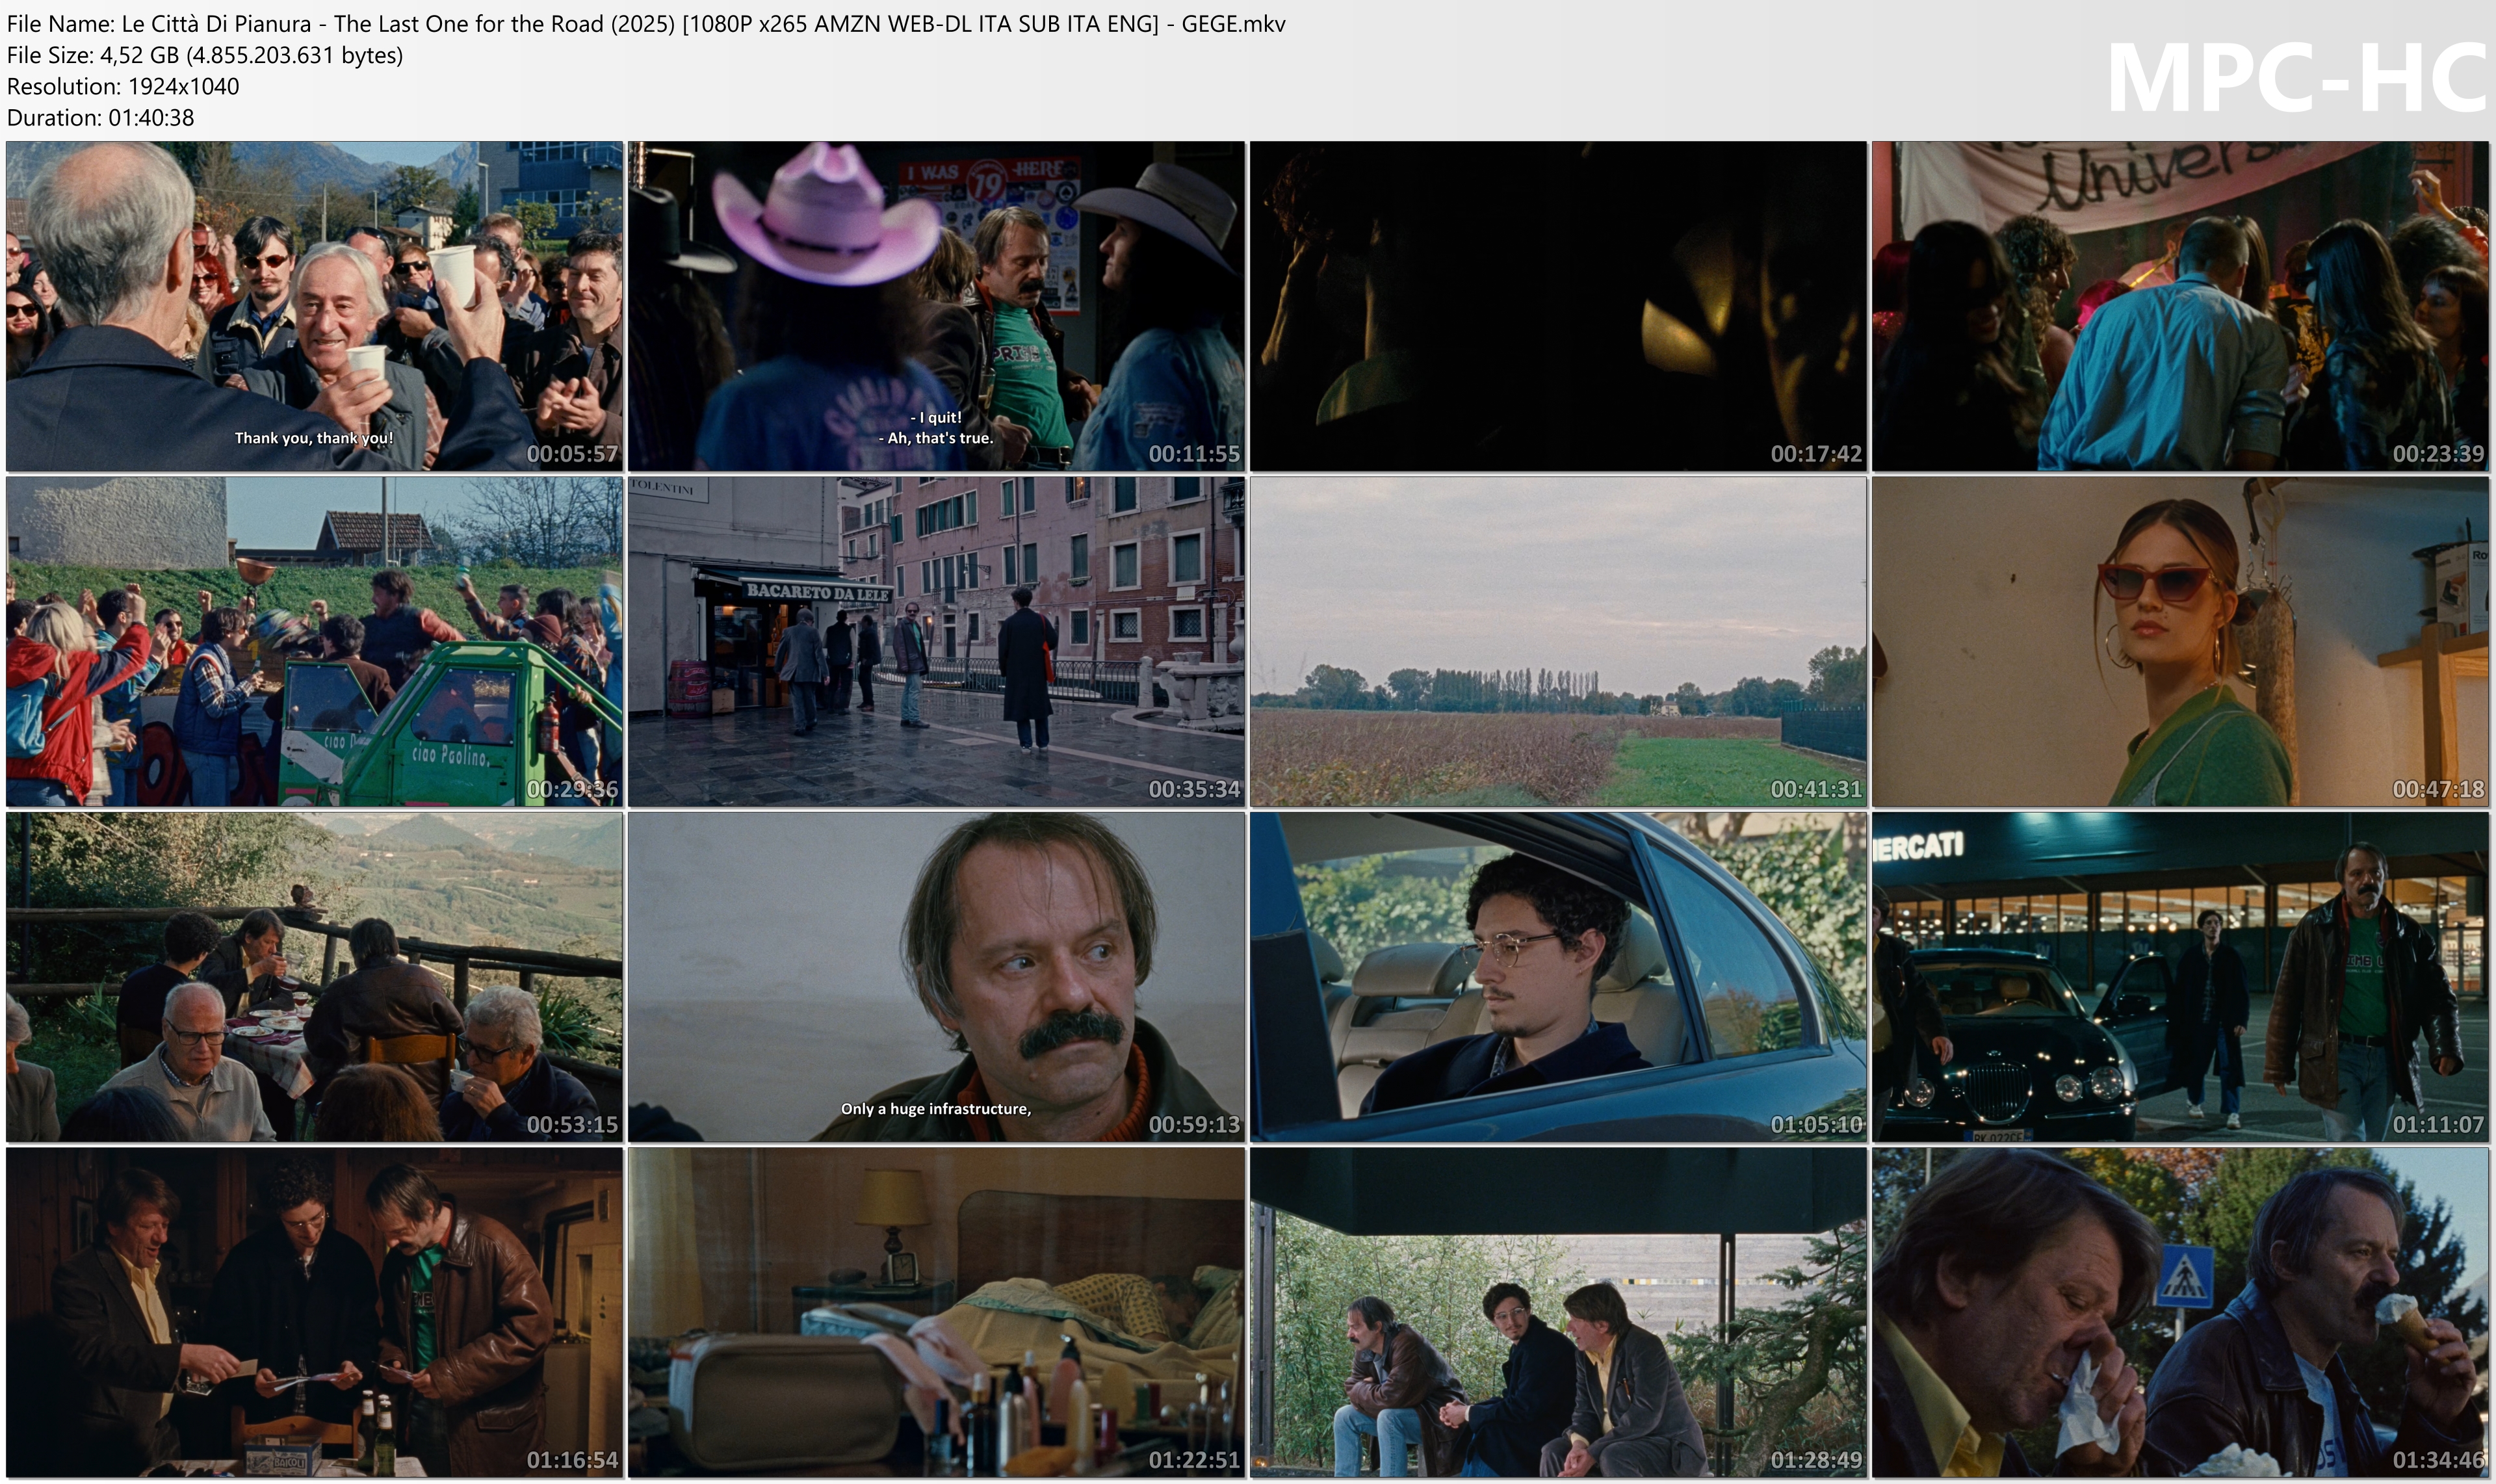This screenshot has width=2496, height=1484.
Task: Select the woman in red sunglasses thumbnail
Action: [2180, 641]
